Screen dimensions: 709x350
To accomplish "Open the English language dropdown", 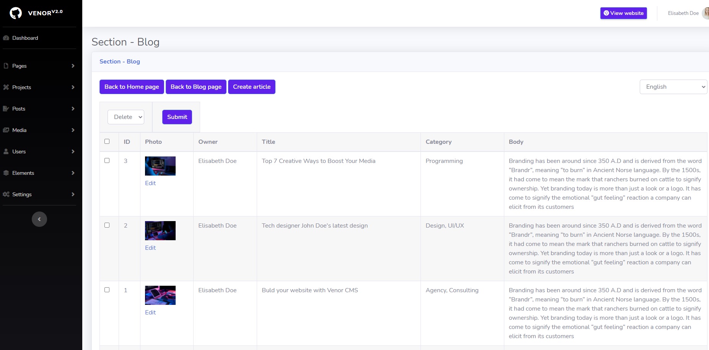I will point(673,87).
